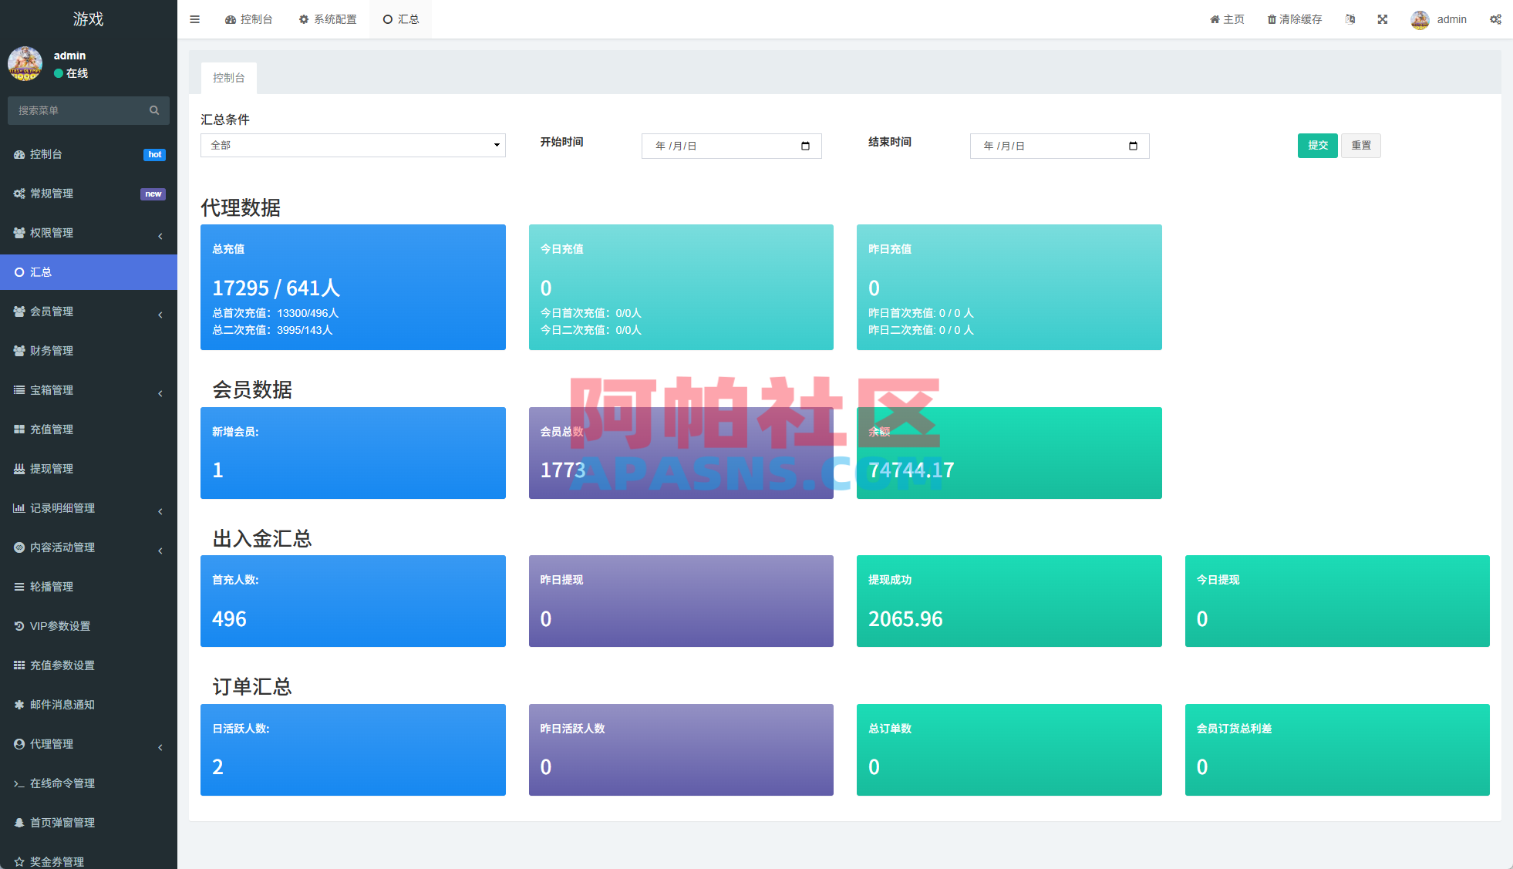Click 清除缓存 to clear cache

(x=1294, y=19)
